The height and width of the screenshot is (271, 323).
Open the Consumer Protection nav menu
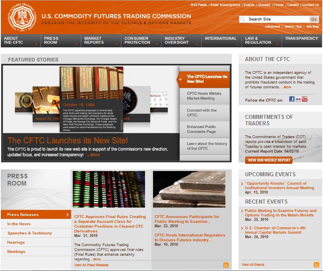tap(141, 41)
